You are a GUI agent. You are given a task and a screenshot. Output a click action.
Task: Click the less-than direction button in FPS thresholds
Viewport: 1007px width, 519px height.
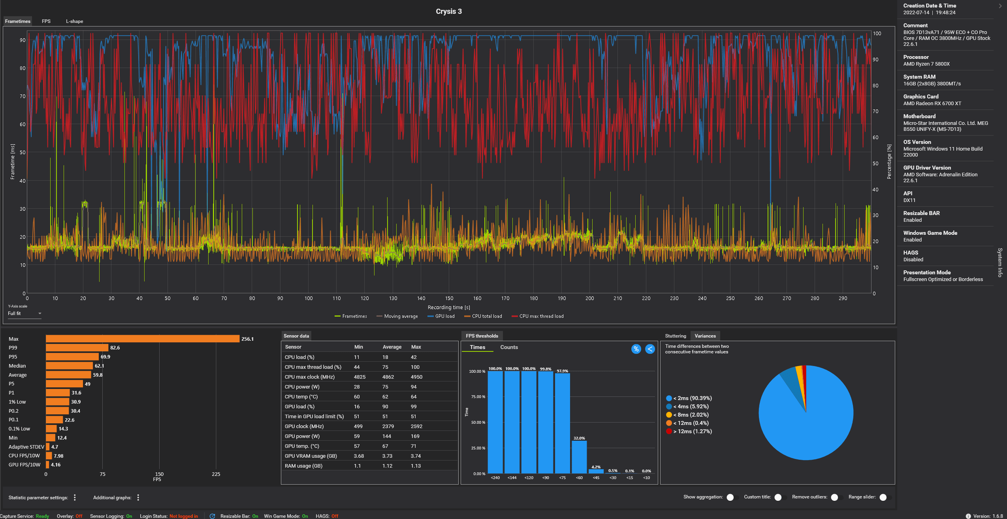click(x=650, y=349)
